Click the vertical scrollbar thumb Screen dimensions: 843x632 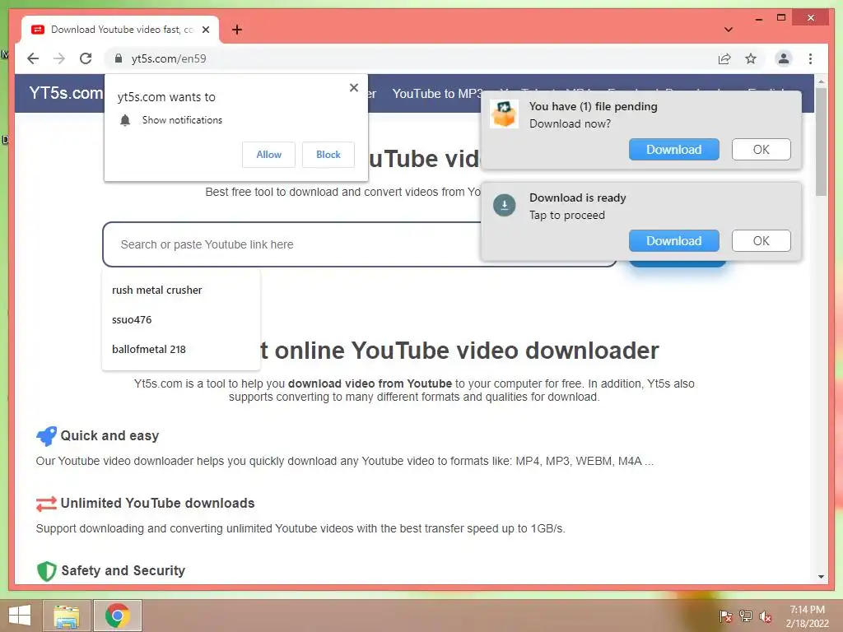tap(821, 142)
